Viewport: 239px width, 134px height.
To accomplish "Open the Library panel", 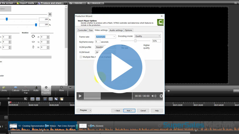I will coord(4,89).
